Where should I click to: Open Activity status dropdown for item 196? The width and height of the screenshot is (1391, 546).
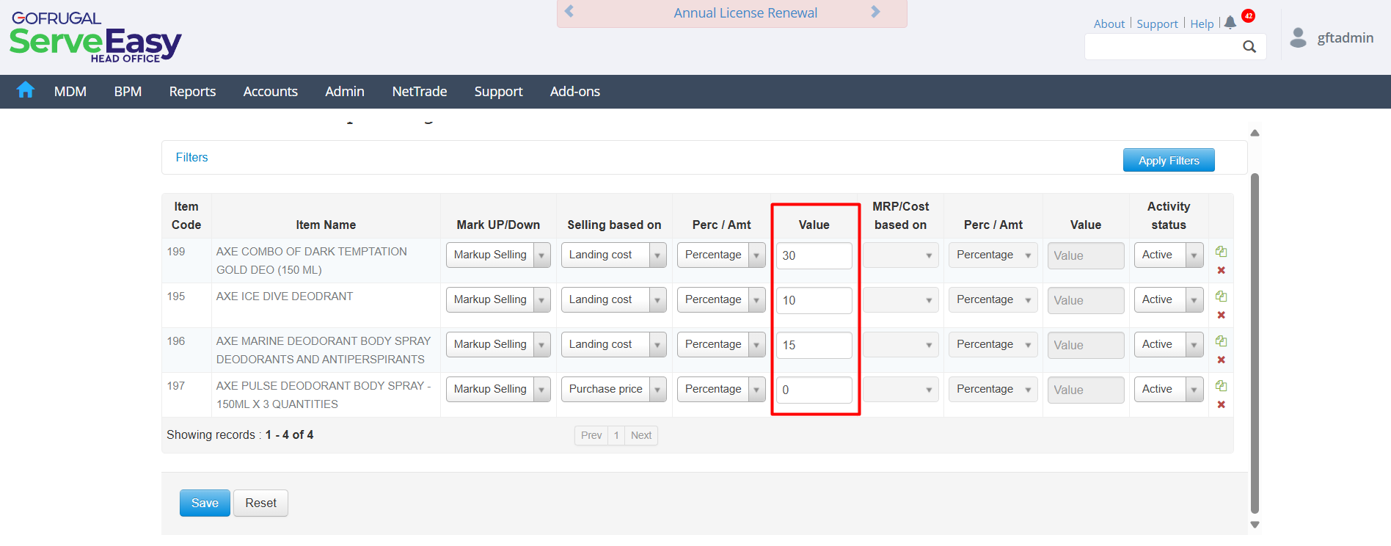(1169, 345)
